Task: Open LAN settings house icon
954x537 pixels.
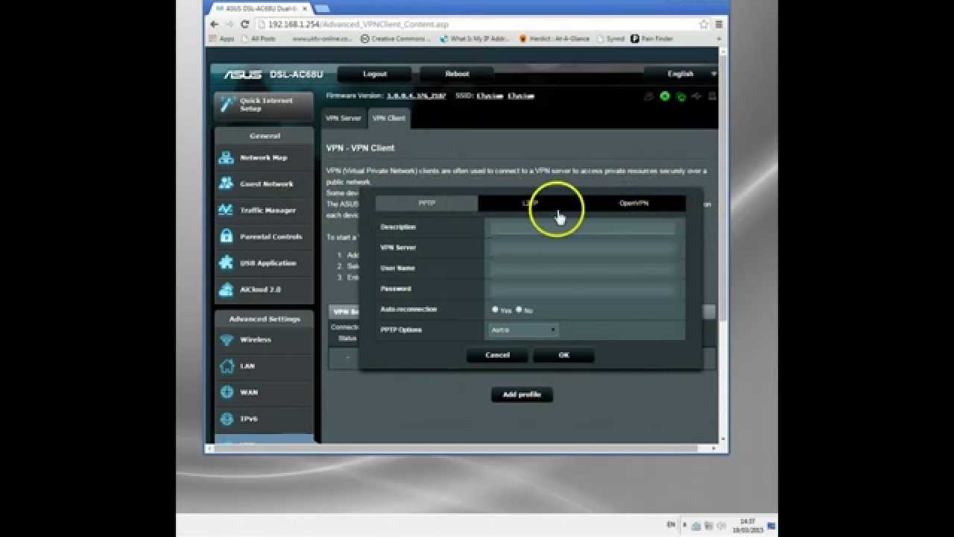Action: tap(226, 365)
